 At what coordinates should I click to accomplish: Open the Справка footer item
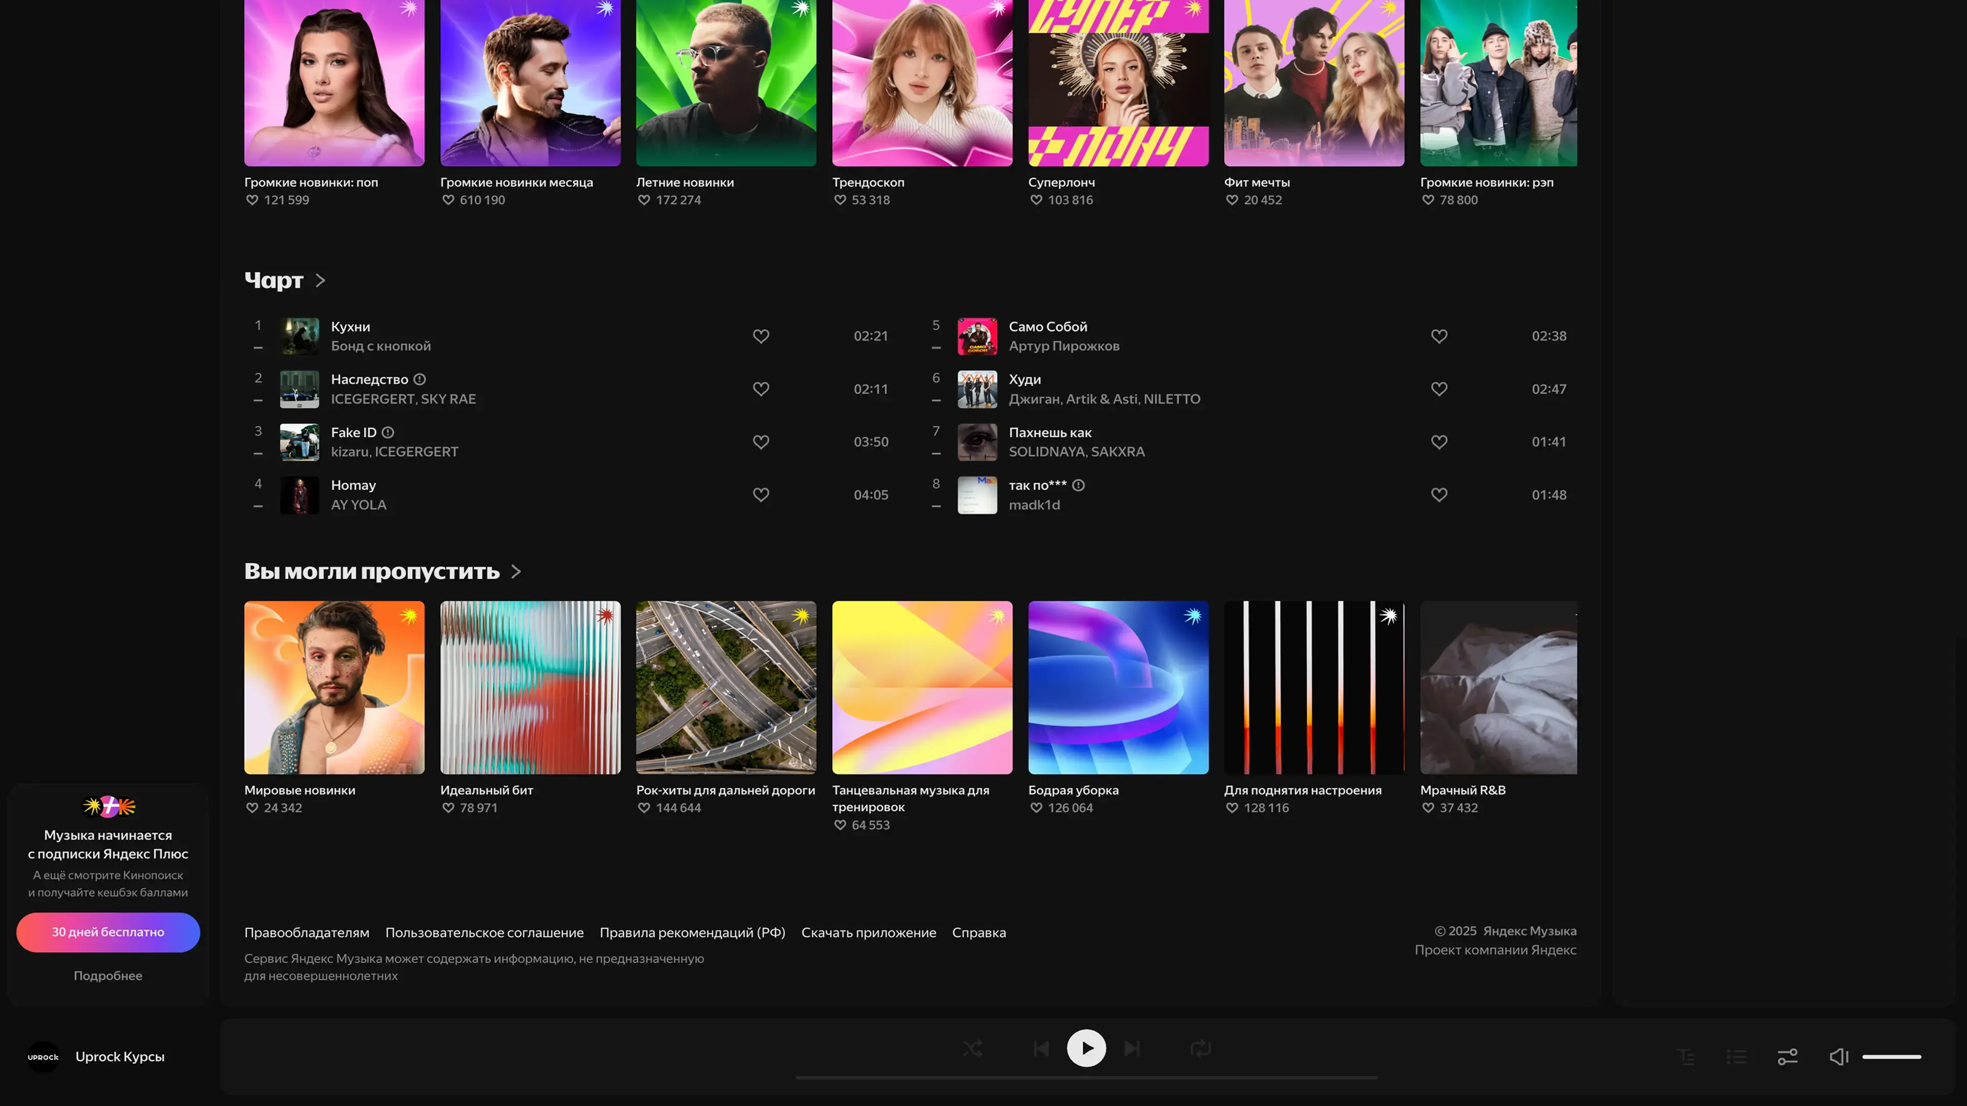[x=978, y=933]
